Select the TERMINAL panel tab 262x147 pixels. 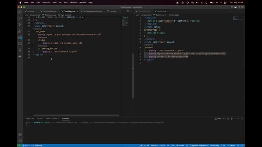(x=65, y=119)
